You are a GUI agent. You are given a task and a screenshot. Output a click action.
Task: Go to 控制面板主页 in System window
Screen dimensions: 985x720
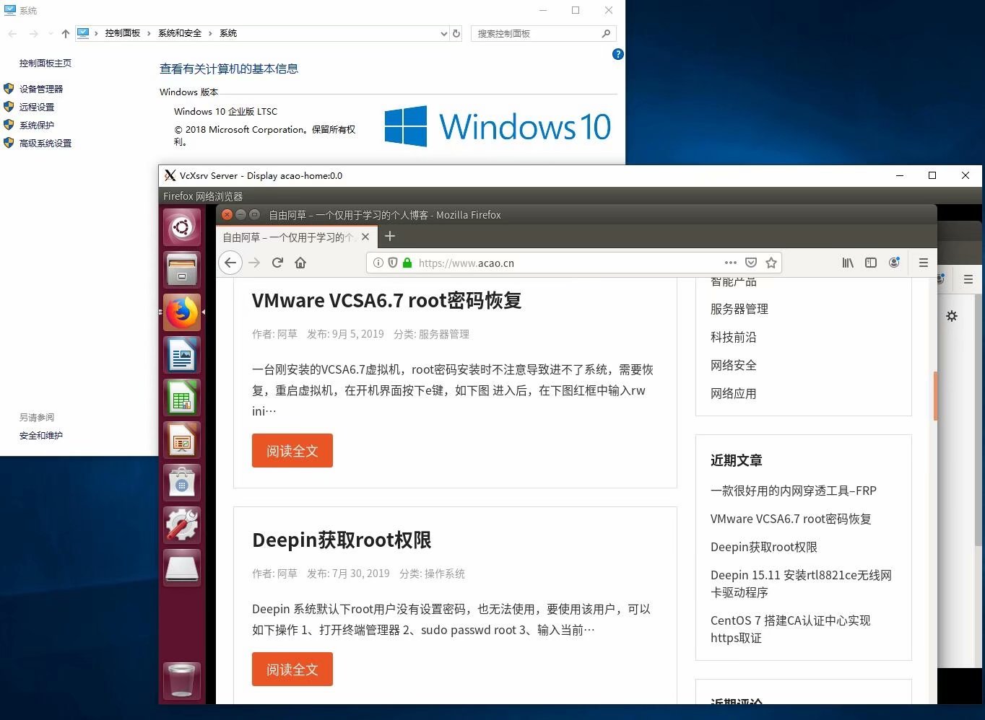(x=45, y=63)
